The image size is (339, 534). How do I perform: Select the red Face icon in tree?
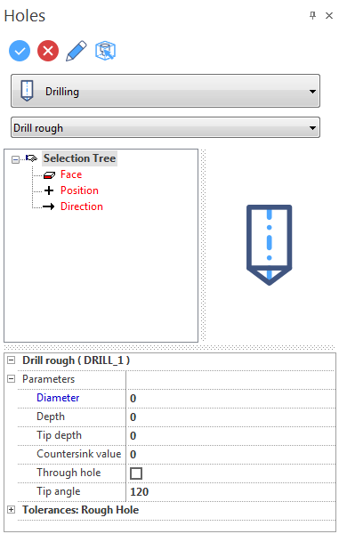tap(49, 174)
